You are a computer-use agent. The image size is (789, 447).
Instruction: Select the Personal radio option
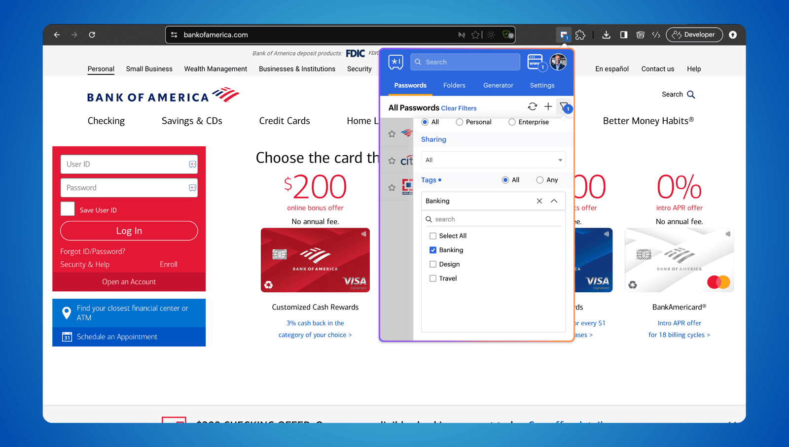pos(459,122)
